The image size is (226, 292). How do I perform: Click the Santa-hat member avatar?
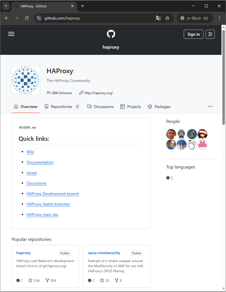(x=202, y=134)
